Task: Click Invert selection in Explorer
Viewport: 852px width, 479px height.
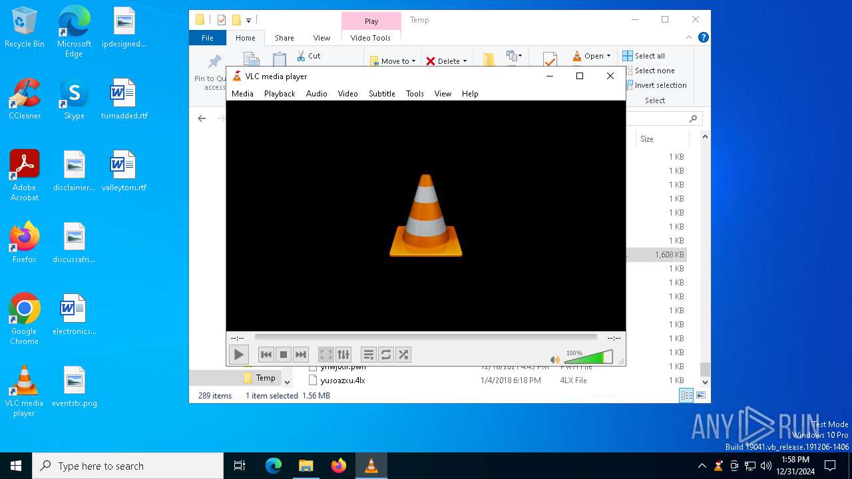Action: pos(655,85)
